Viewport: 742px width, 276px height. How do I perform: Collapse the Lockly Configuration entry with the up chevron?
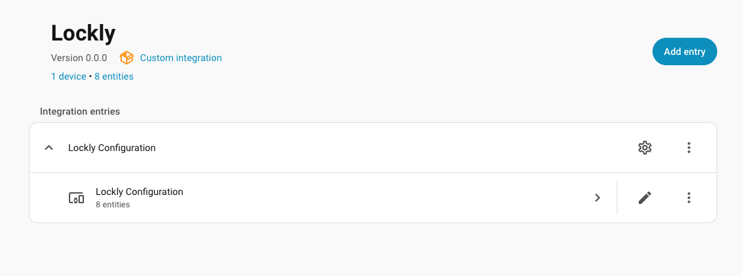click(x=49, y=148)
